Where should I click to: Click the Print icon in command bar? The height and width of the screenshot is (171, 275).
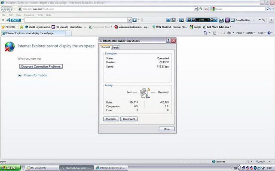point(229,33)
